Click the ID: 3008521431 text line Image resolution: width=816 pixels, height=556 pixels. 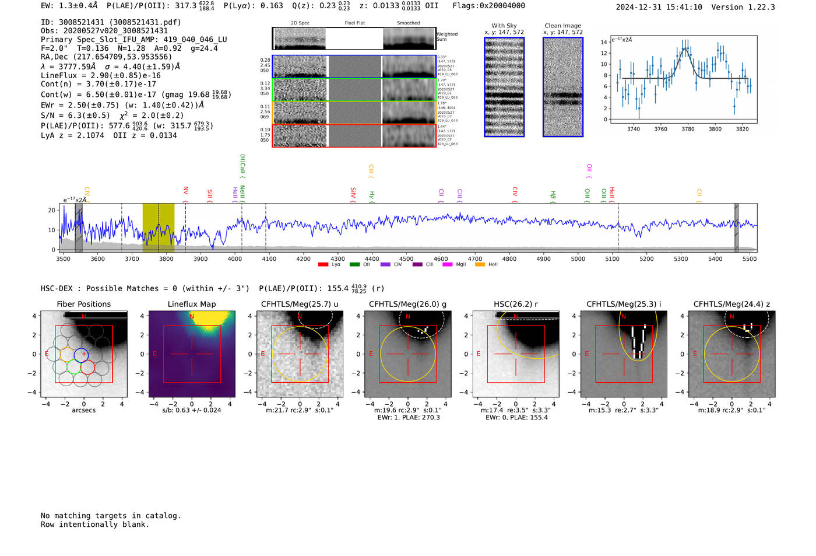111,22
